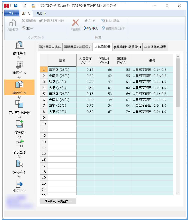The image size is (190, 221).
Task: Click the 行挿入 row insert button
Action: click(x=90, y=28)
